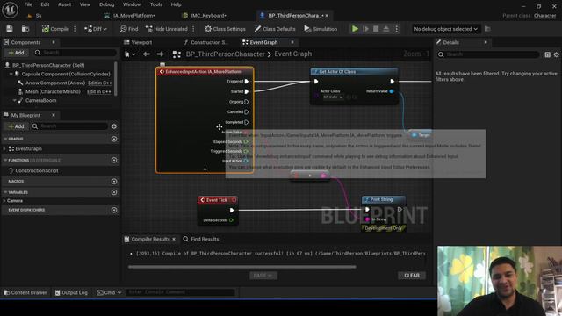562x316 pixels.
Task: Click the Stop playback icon
Action: pyautogui.click(x=376, y=29)
